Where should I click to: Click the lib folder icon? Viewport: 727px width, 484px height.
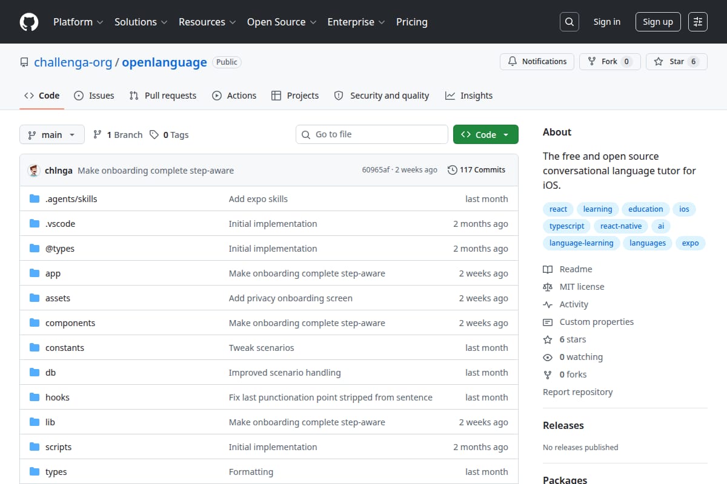35,422
